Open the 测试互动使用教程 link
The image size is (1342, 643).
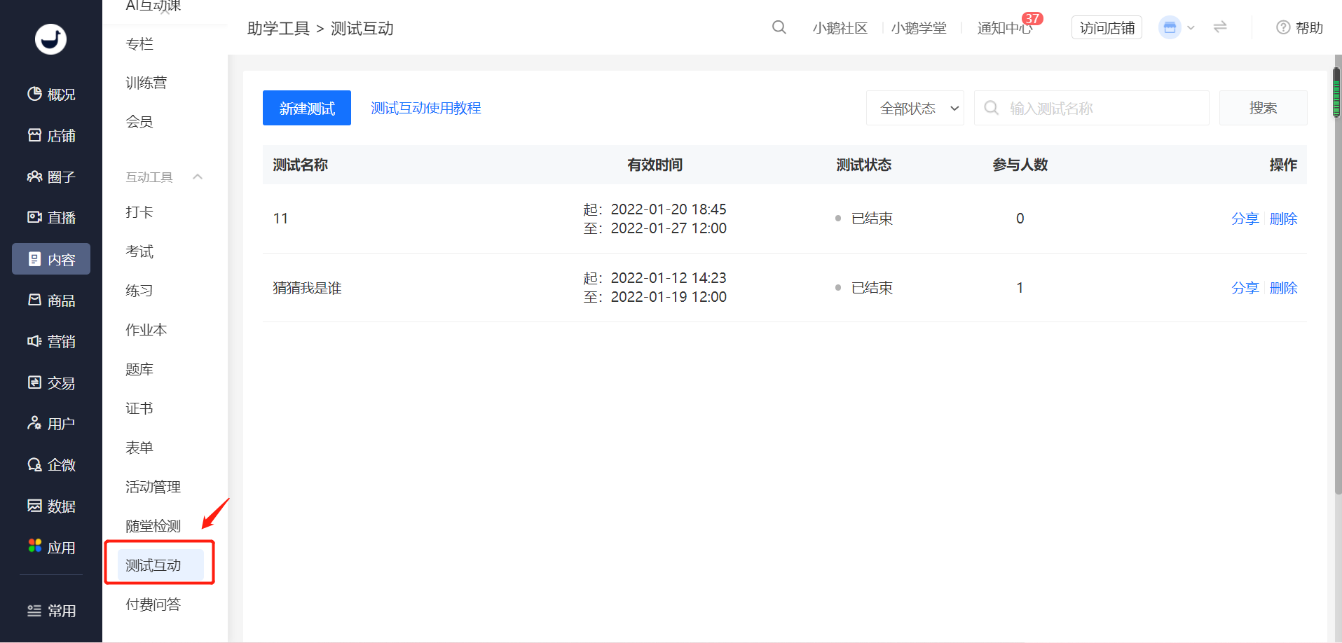pos(426,108)
